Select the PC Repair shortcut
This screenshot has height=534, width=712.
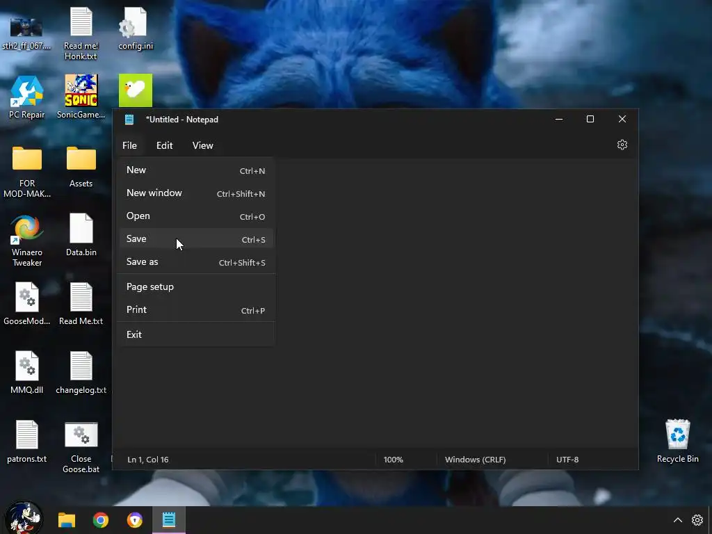click(27, 97)
